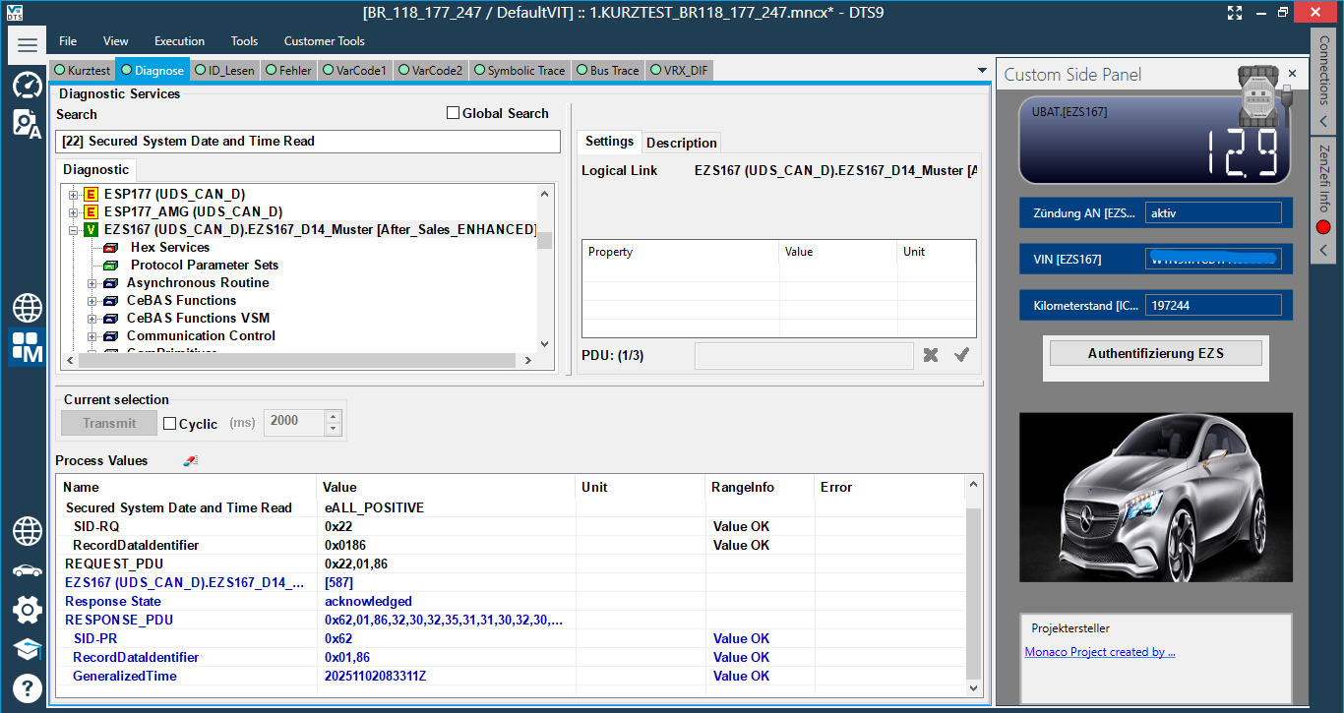Click the document search icon in the sidebar
Viewport: 1344px width, 713px height.
pos(27,124)
